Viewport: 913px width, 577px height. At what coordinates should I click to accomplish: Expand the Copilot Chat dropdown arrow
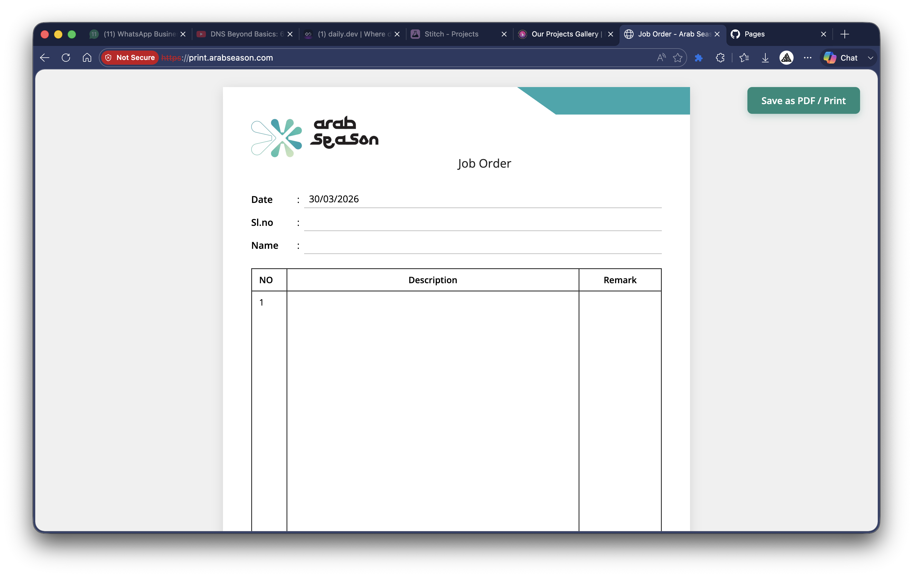click(871, 58)
